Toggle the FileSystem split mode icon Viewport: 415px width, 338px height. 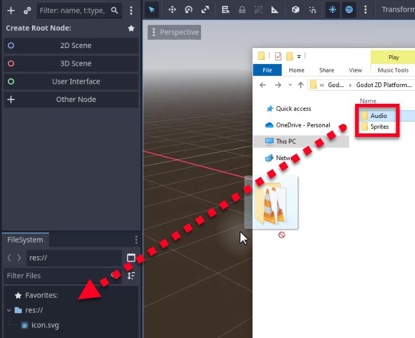(131, 258)
